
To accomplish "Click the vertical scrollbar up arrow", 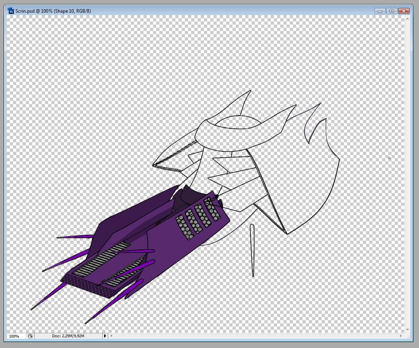I will click(x=407, y=19).
